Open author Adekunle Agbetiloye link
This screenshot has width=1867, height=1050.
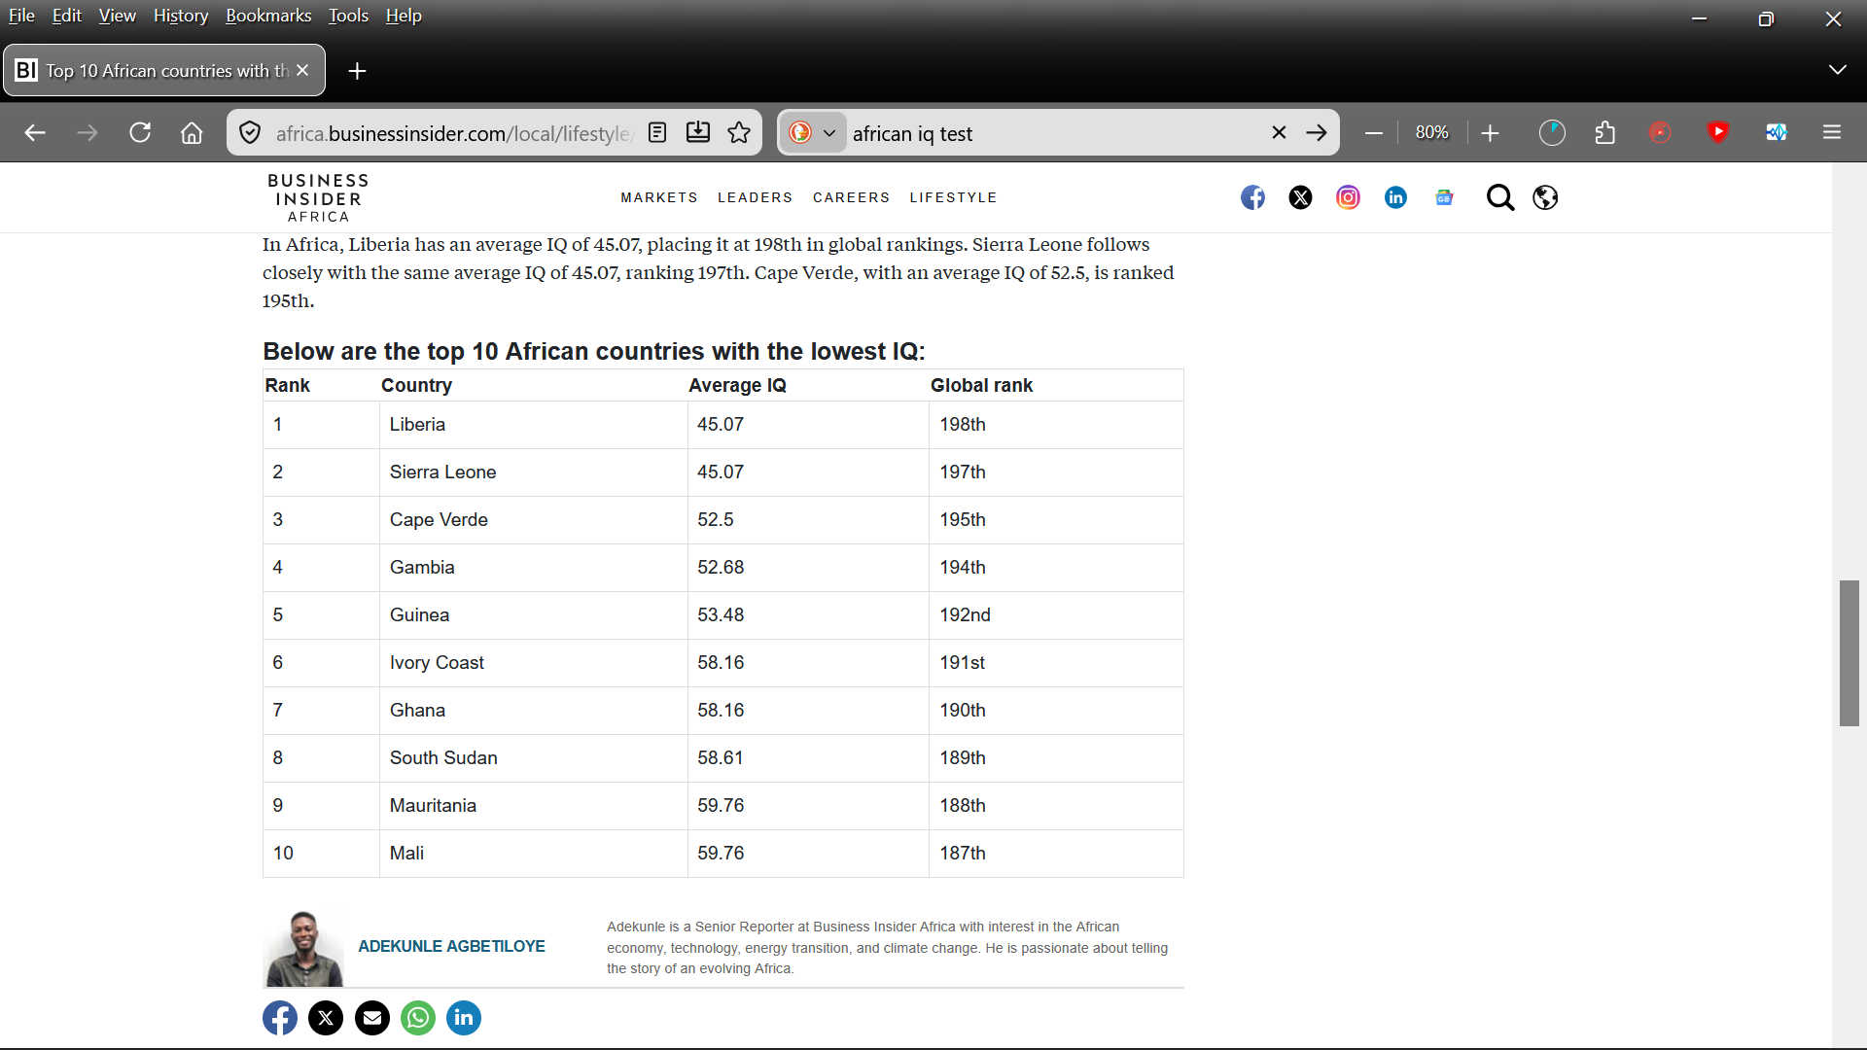[451, 946]
